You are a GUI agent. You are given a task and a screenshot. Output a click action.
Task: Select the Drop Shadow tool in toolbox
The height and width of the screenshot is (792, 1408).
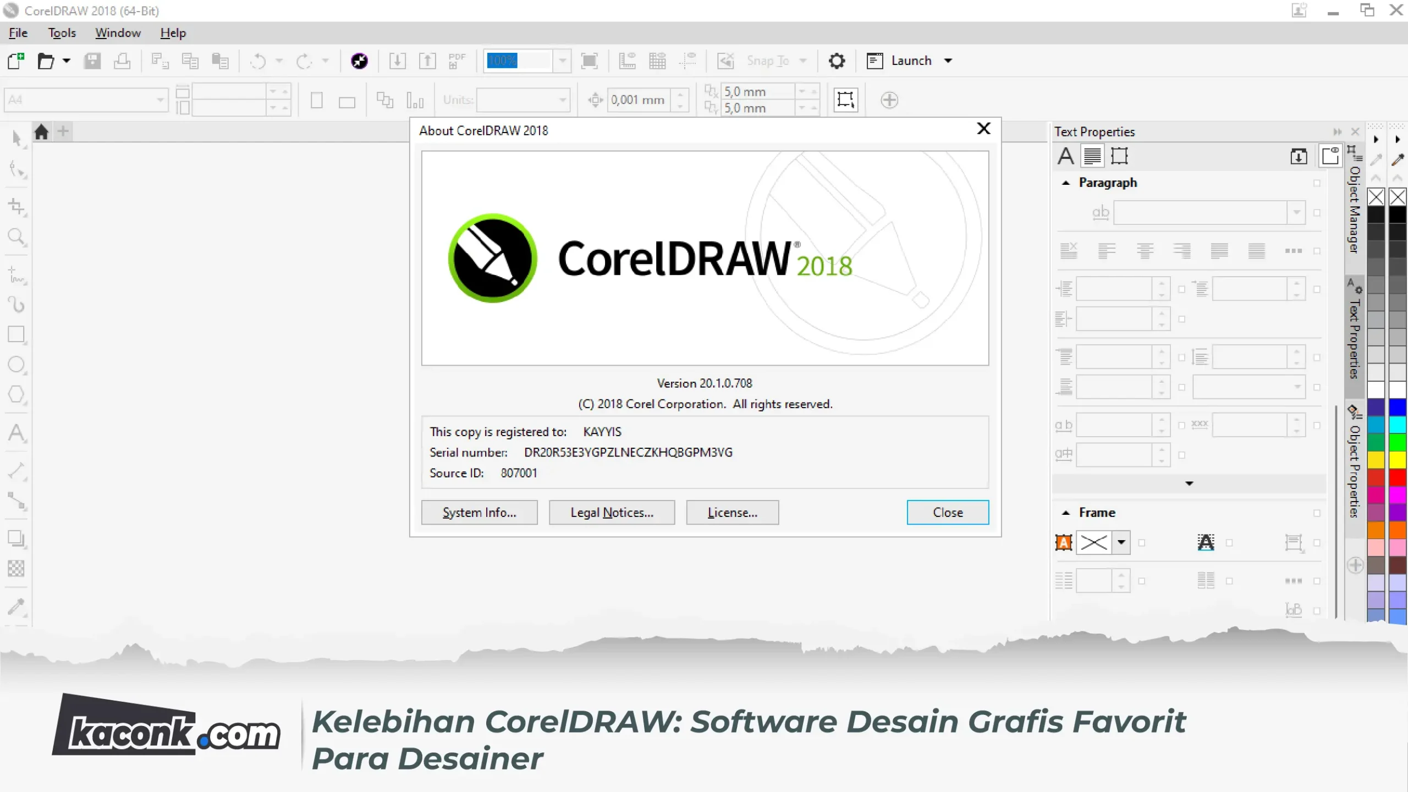16,539
